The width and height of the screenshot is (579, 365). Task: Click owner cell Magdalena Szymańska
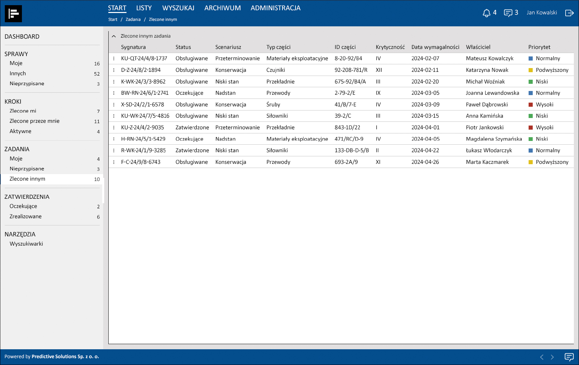(494, 139)
